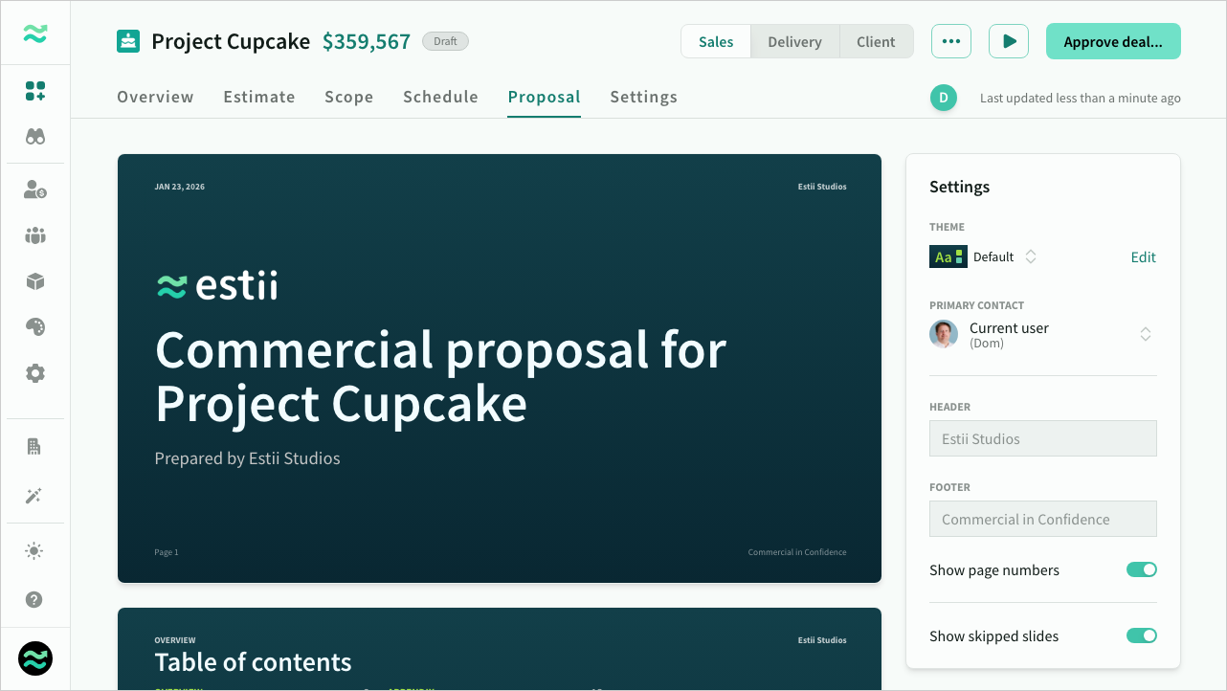
Task: Open the magic wand icon
Action: click(35, 496)
